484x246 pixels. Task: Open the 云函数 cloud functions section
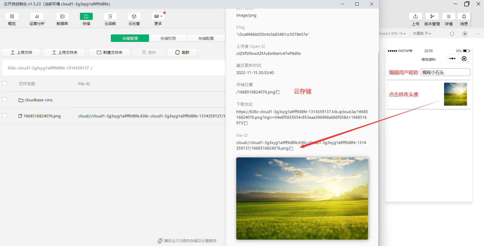pyautogui.click(x=110, y=19)
